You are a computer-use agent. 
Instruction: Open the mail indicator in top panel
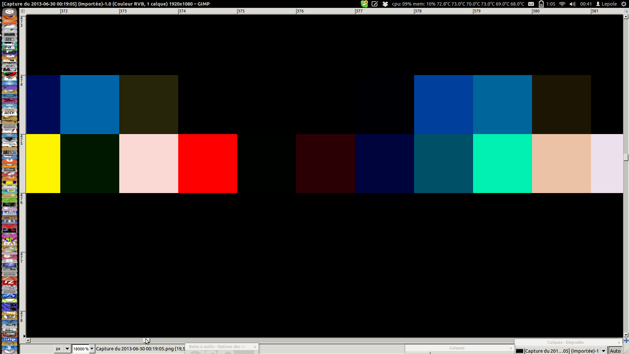(x=531, y=4)
